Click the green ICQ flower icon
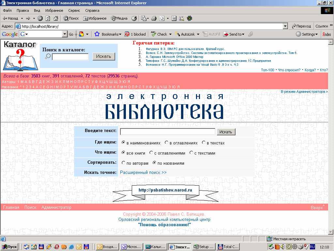Image resolution: width=334 pixels, height=251 pixels. click(x=190, y=18)
